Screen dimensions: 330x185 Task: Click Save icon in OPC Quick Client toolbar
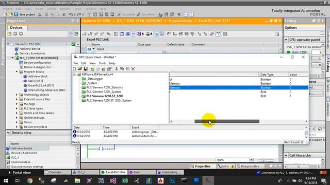[x=86, y=68]
